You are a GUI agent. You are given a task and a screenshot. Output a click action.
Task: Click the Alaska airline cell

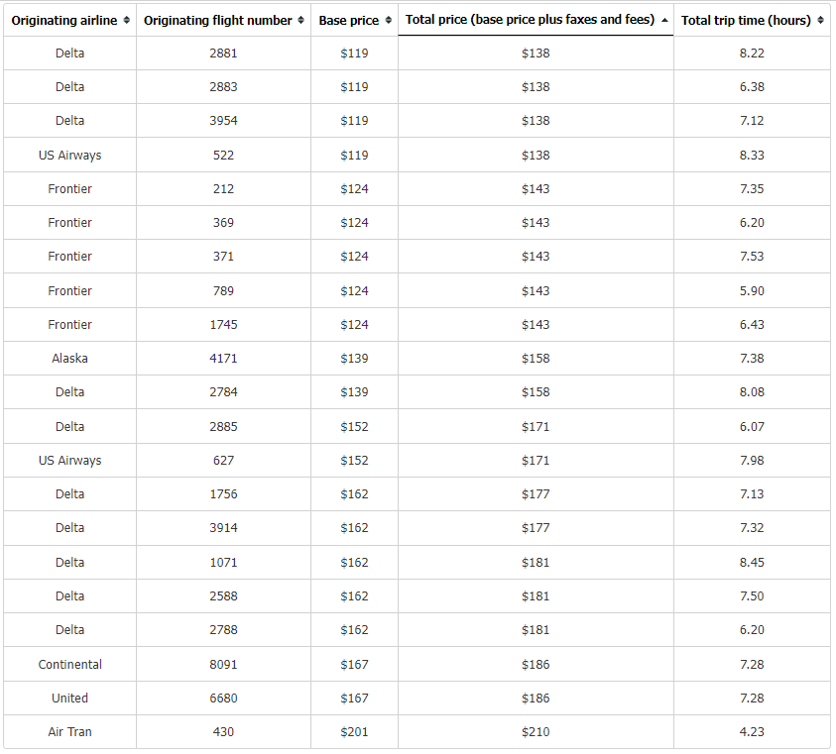point(69,358)
